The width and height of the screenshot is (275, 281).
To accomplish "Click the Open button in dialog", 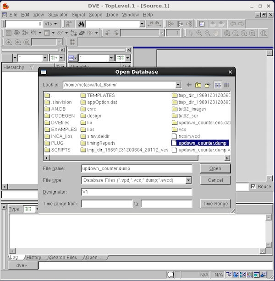I will coord(215,168).
